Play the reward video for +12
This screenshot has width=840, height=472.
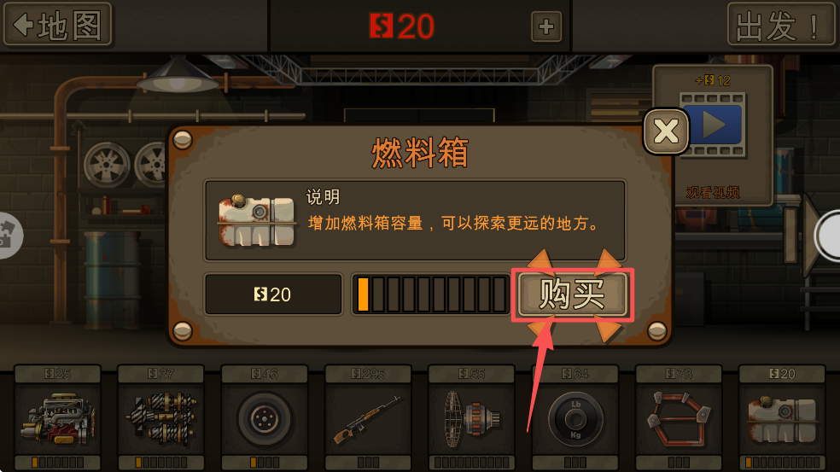pyautogui.click(x=713, y=125)
